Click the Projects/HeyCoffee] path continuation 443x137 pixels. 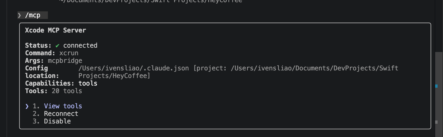(x=114, y=76)
